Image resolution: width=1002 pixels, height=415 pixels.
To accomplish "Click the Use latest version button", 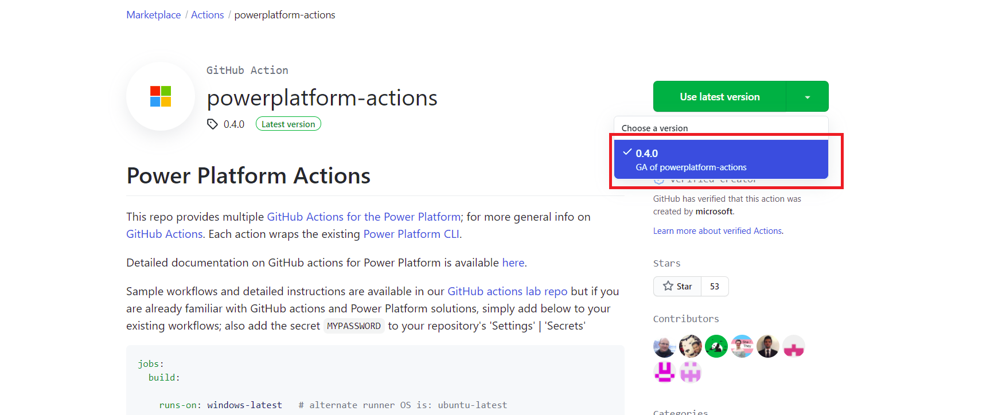I will point(719,96).
